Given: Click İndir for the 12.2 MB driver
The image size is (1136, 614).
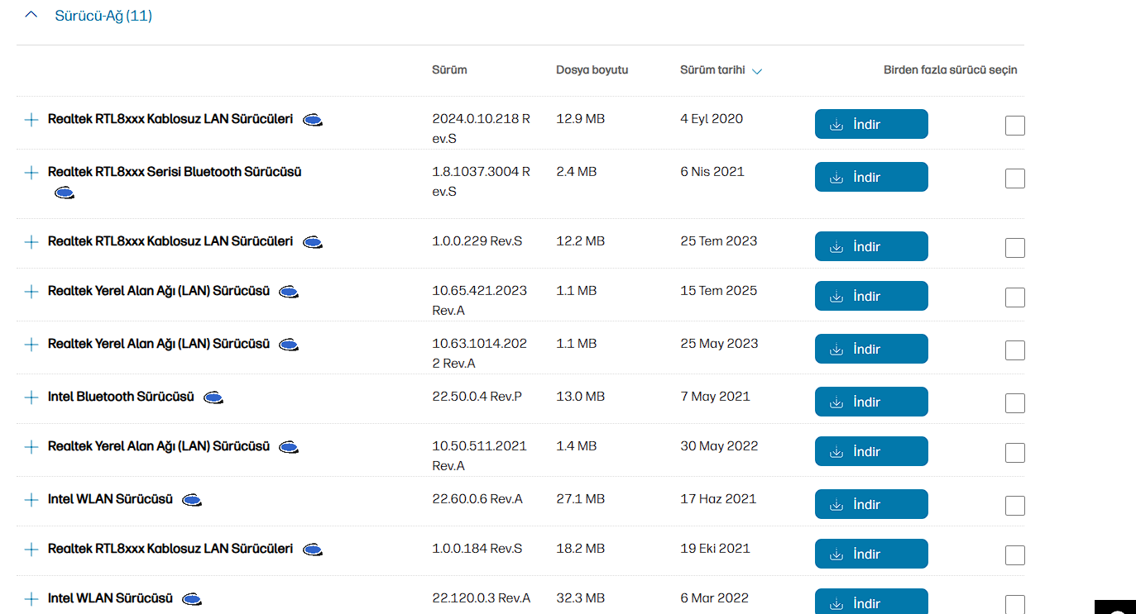Looking at the screenshot, I should point(871,246).
